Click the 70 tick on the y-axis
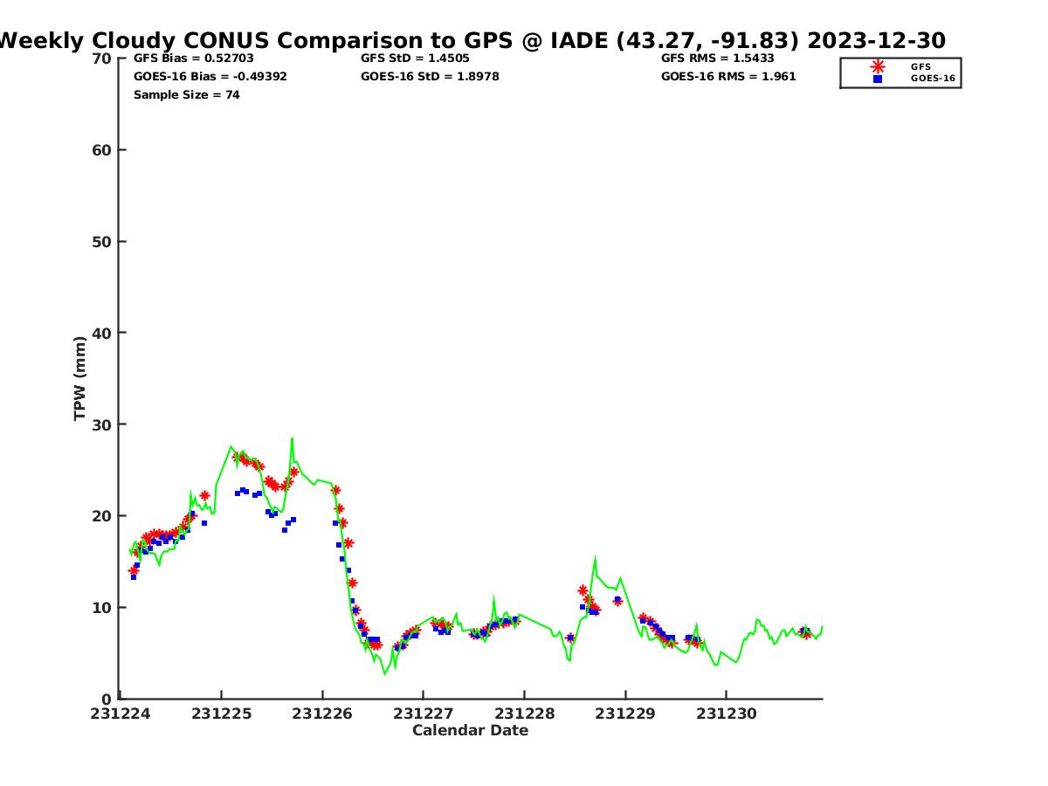 pos(102,59)
